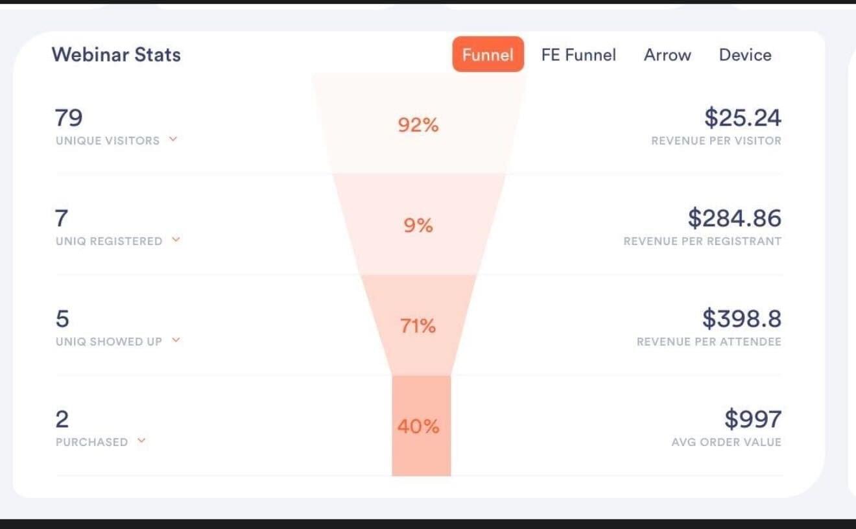Select the Funnel tab
The image size is (856, 529).
pyautogui.click(x=488, y=55)
